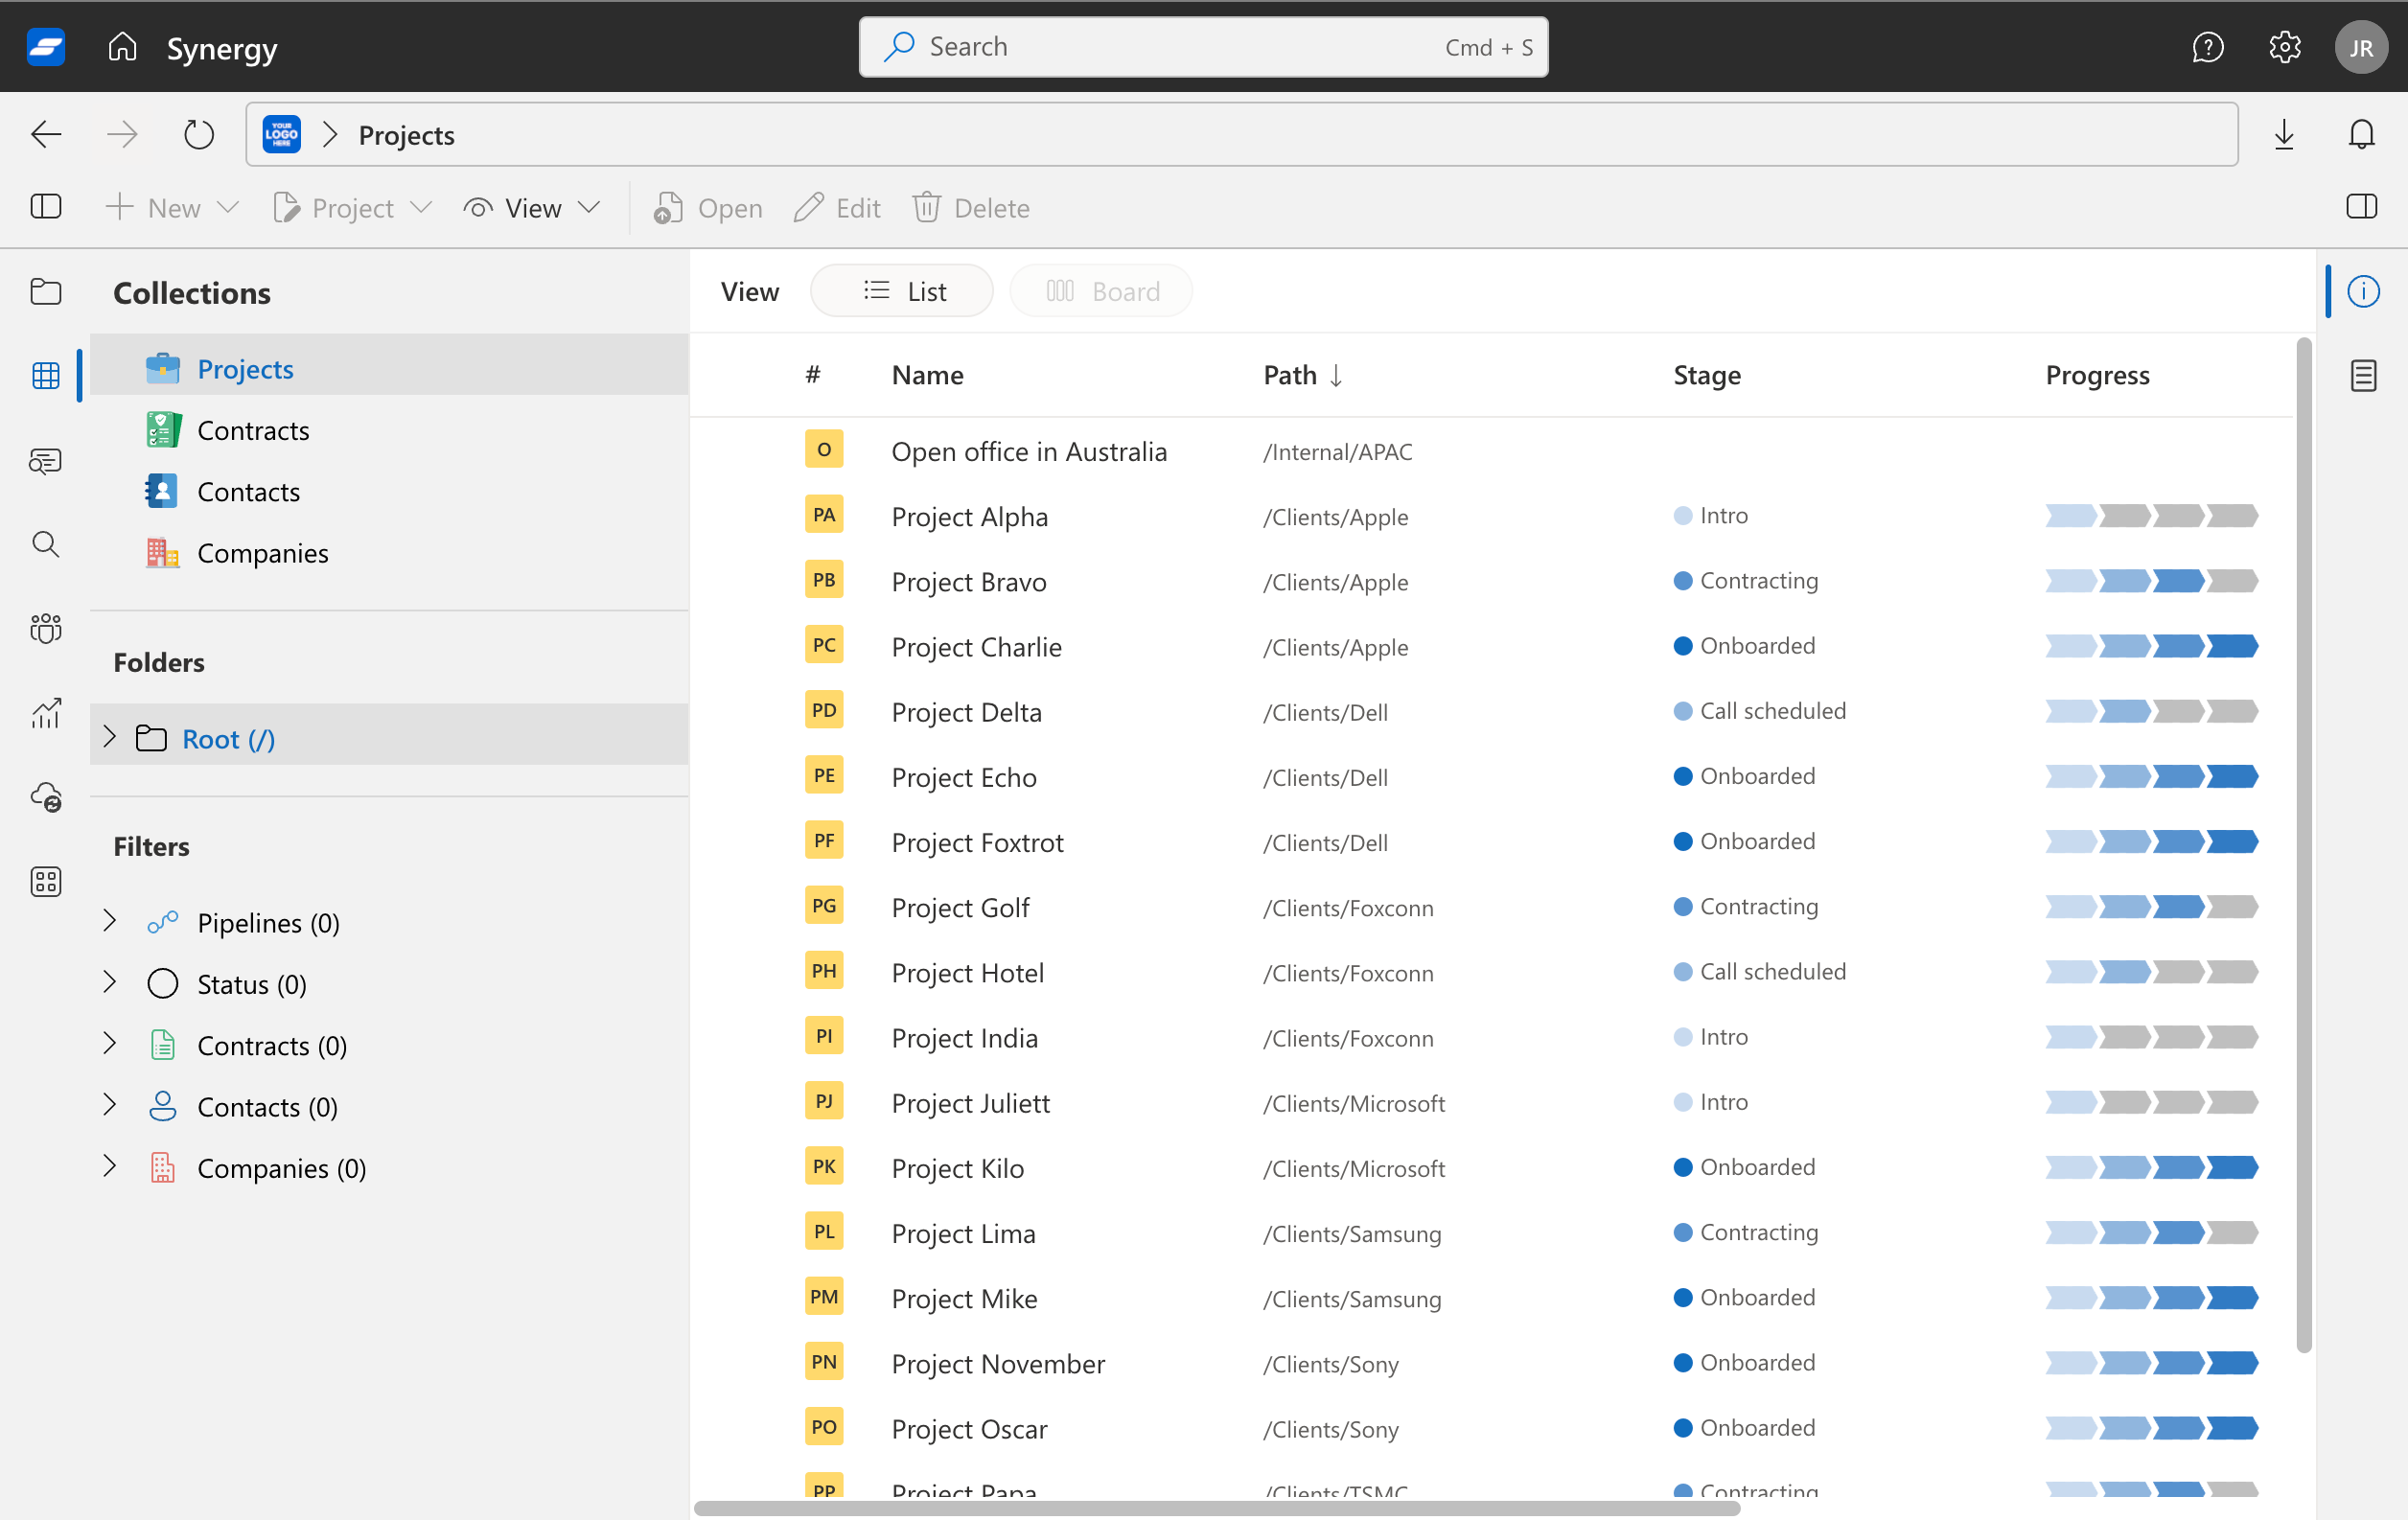Toggle the left sidebar panel icon
2408x1520 pixels.
pos(46,207)
